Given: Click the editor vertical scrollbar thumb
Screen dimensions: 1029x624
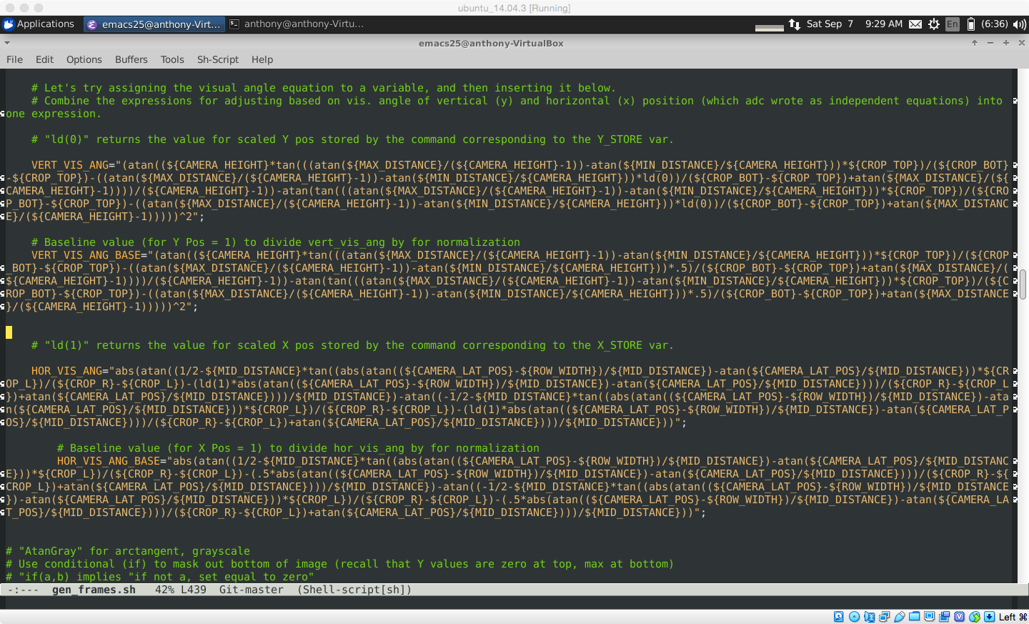Looking at the screenshot, I should pos(1023,284).
